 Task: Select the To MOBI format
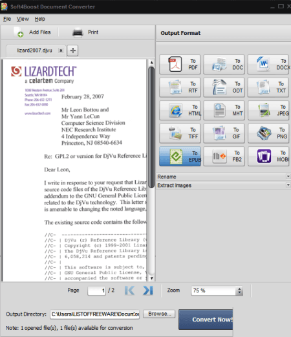pyautogui.click(x=268, y=157)
